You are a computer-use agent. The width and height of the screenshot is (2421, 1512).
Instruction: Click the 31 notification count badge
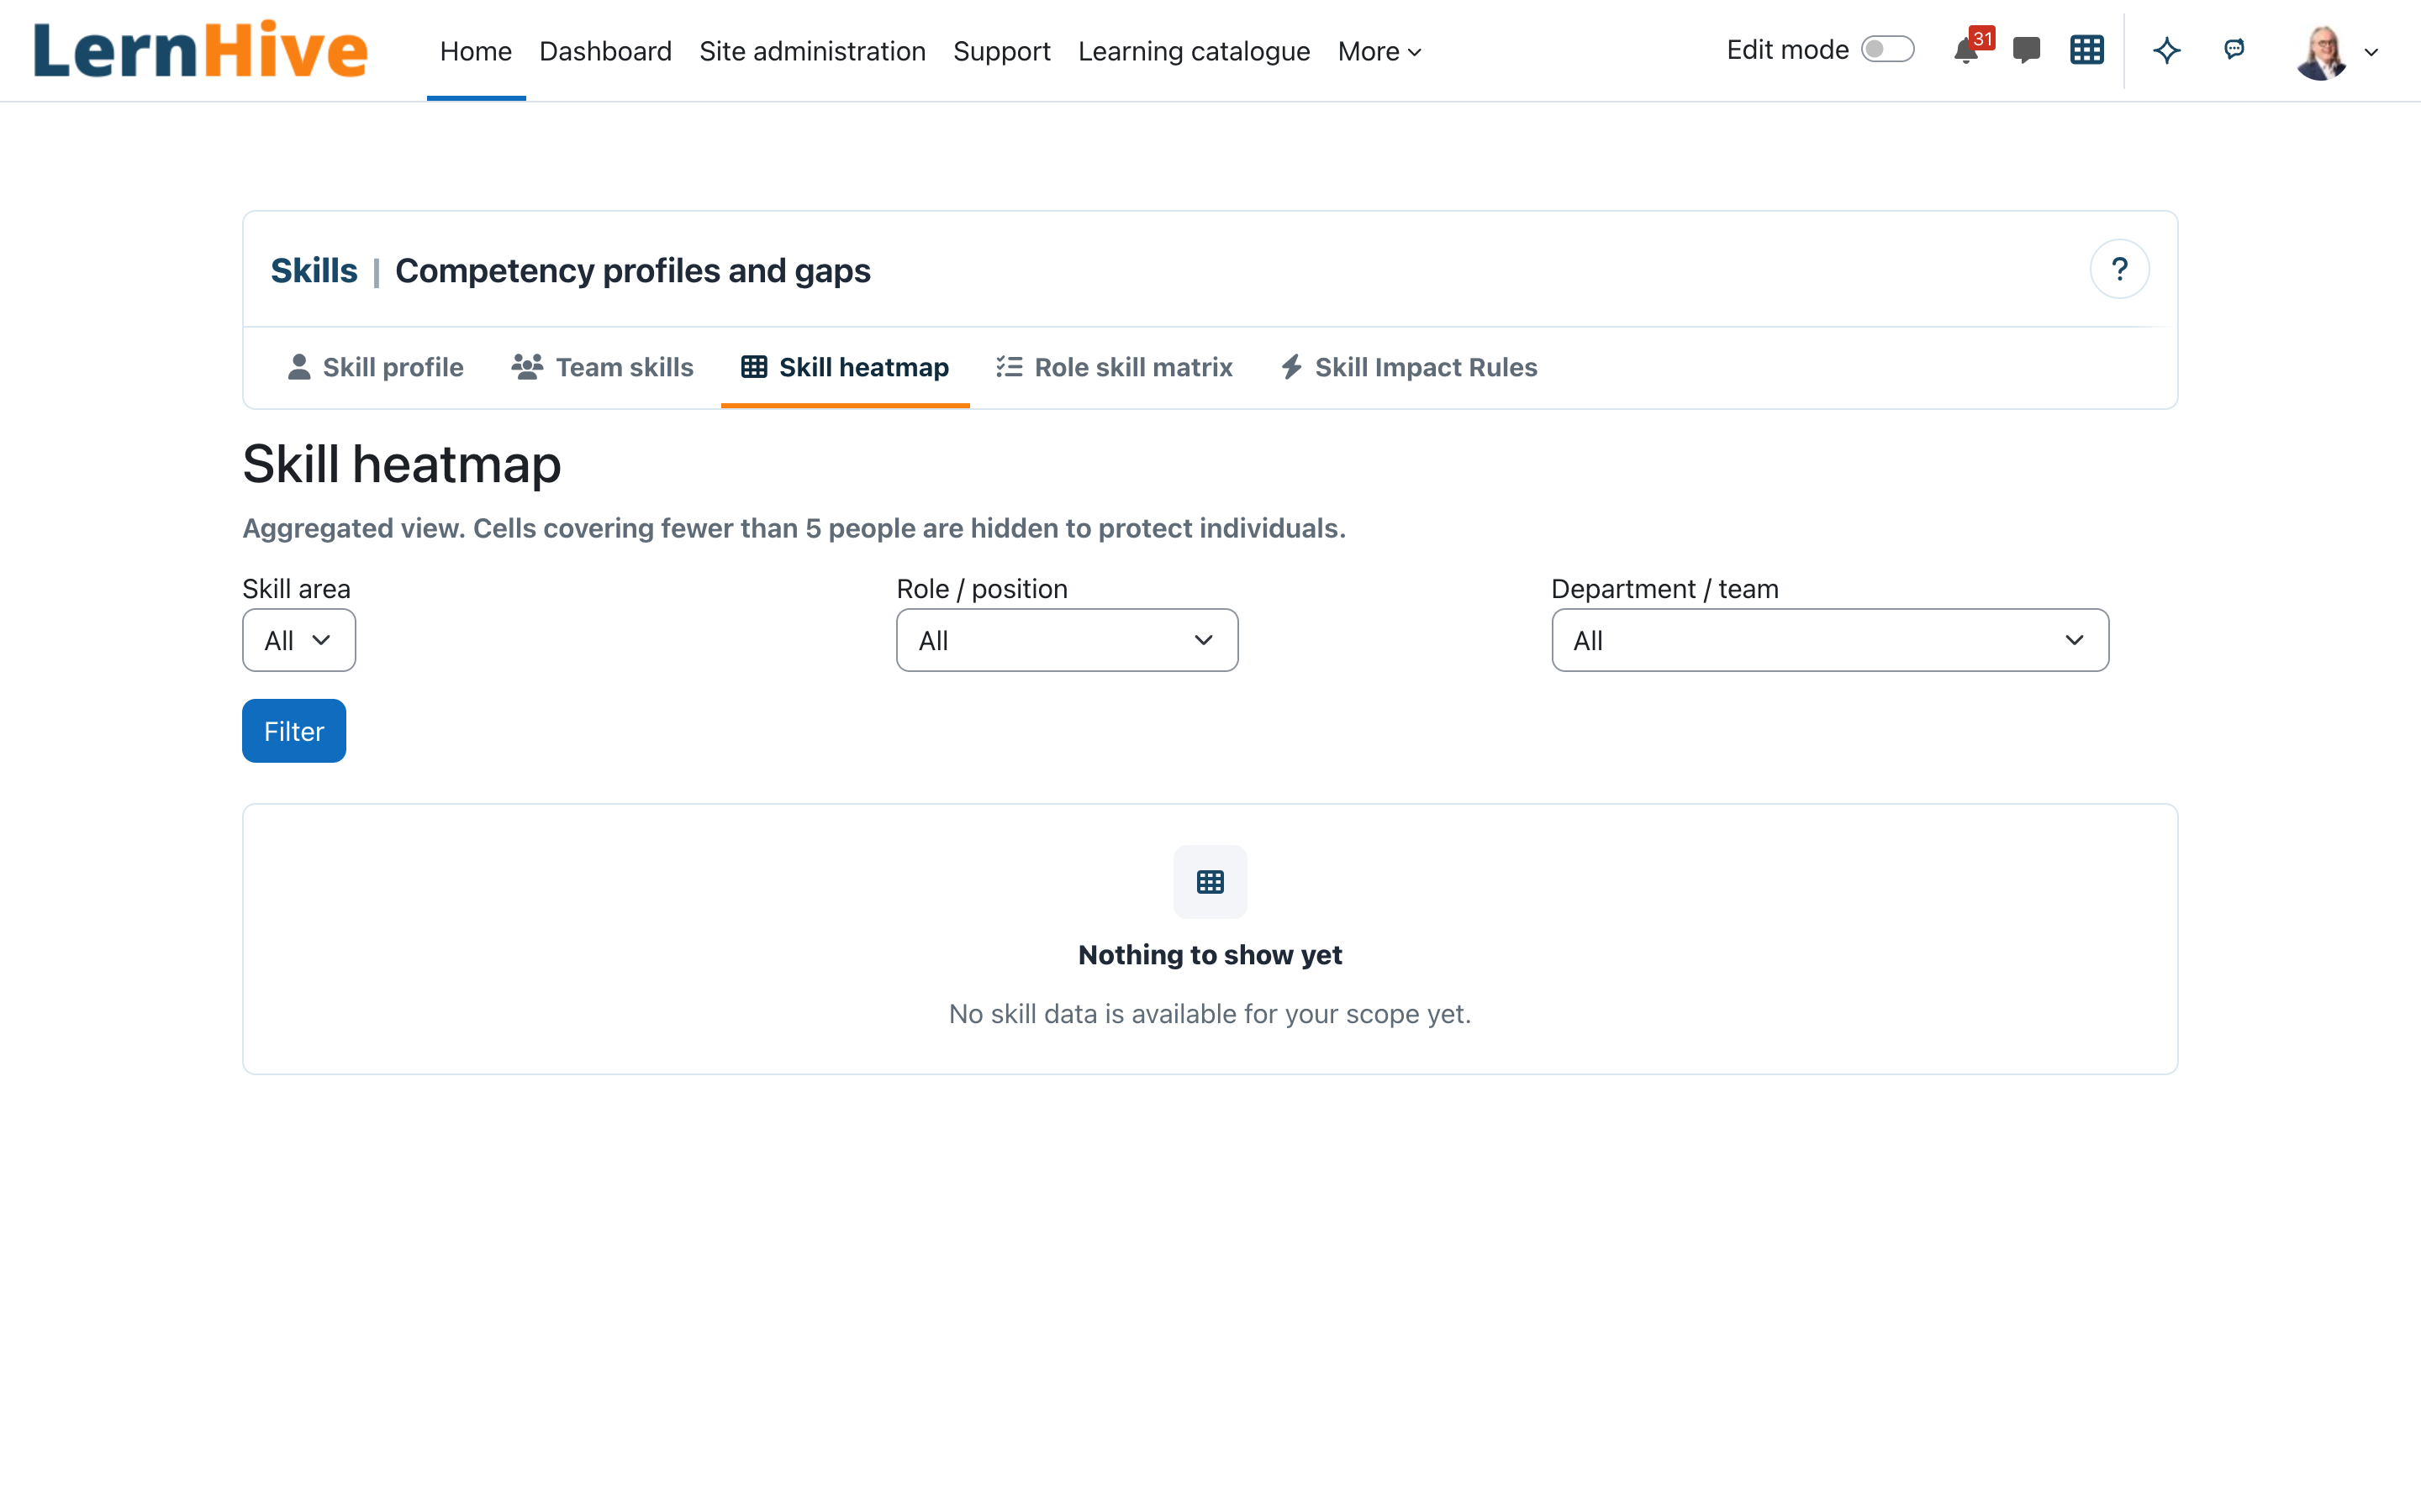click(1982, 39)
